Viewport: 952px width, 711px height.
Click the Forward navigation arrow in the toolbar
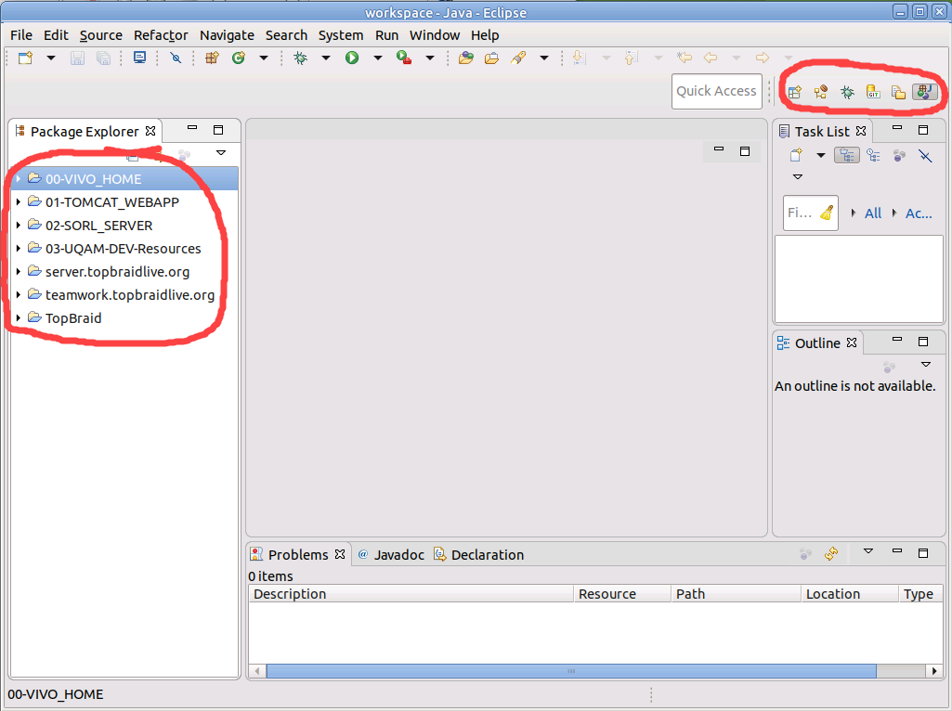(763, 58)
